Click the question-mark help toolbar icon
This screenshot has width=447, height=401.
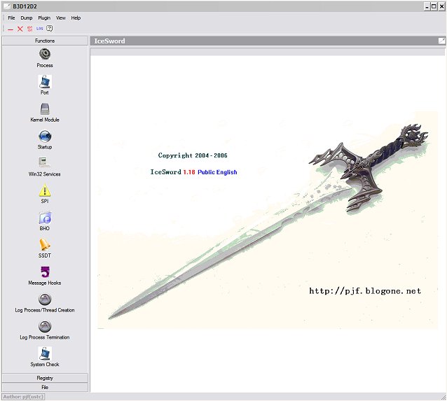[49, 28]
